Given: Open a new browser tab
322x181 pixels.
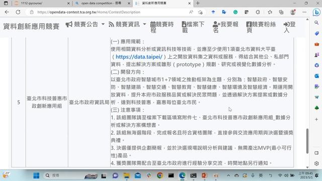Looking at the screenshot, I should coord(198,4).
